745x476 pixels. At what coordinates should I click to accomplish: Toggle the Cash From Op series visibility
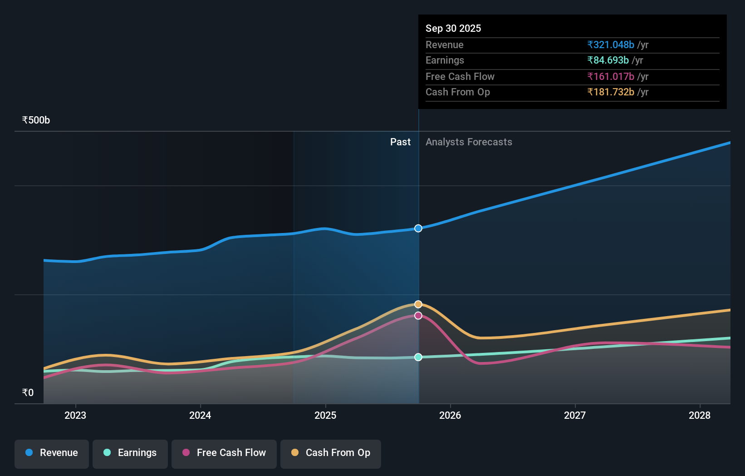330,453
